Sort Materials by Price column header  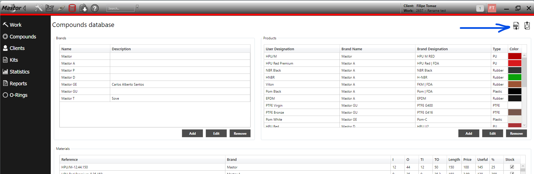(468, 159)
